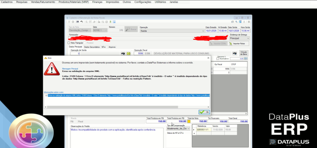Viewport: 317px width, 148px height.
Task: Click the highlighted blue window icon right toolbar
Action: (240, 22)
